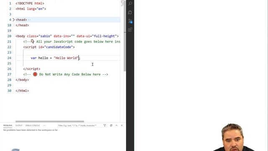Viewport: 268px width, 151px height.
Task: Click the "candidateCode" id value on line 22
Action: click(59, 47)
